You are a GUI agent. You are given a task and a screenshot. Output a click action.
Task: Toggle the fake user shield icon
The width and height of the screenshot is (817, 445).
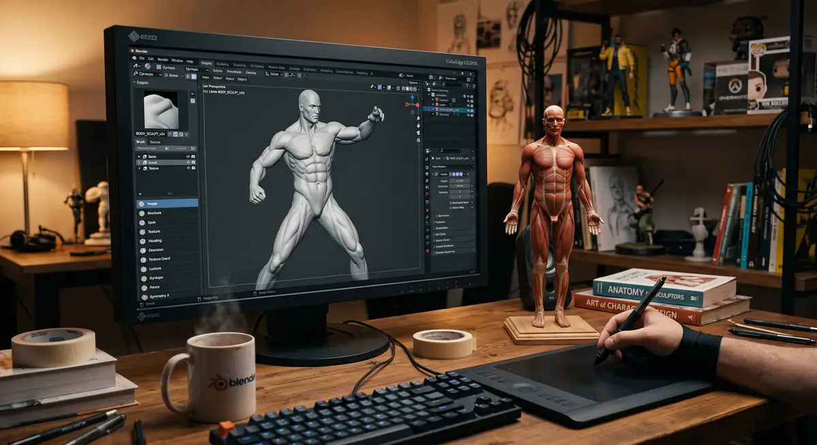point(175,134)
